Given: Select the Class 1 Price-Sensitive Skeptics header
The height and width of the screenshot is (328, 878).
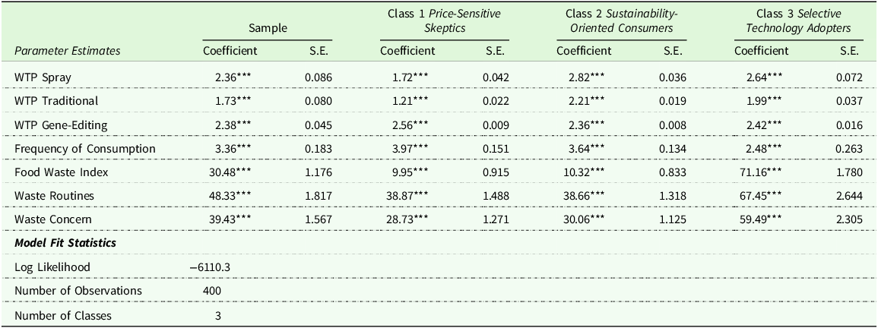Looking at the screenshot, I should pos(445,21).
